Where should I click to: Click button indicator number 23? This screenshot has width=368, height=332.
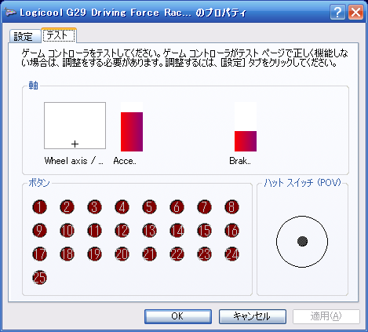tap(204, 254)
